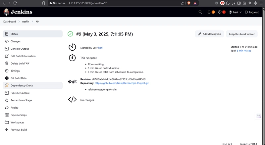Image resolution: width=265 pixels, height=145 pixels.
Task: Click the Keep this build forever button
Action: (242, 34)
